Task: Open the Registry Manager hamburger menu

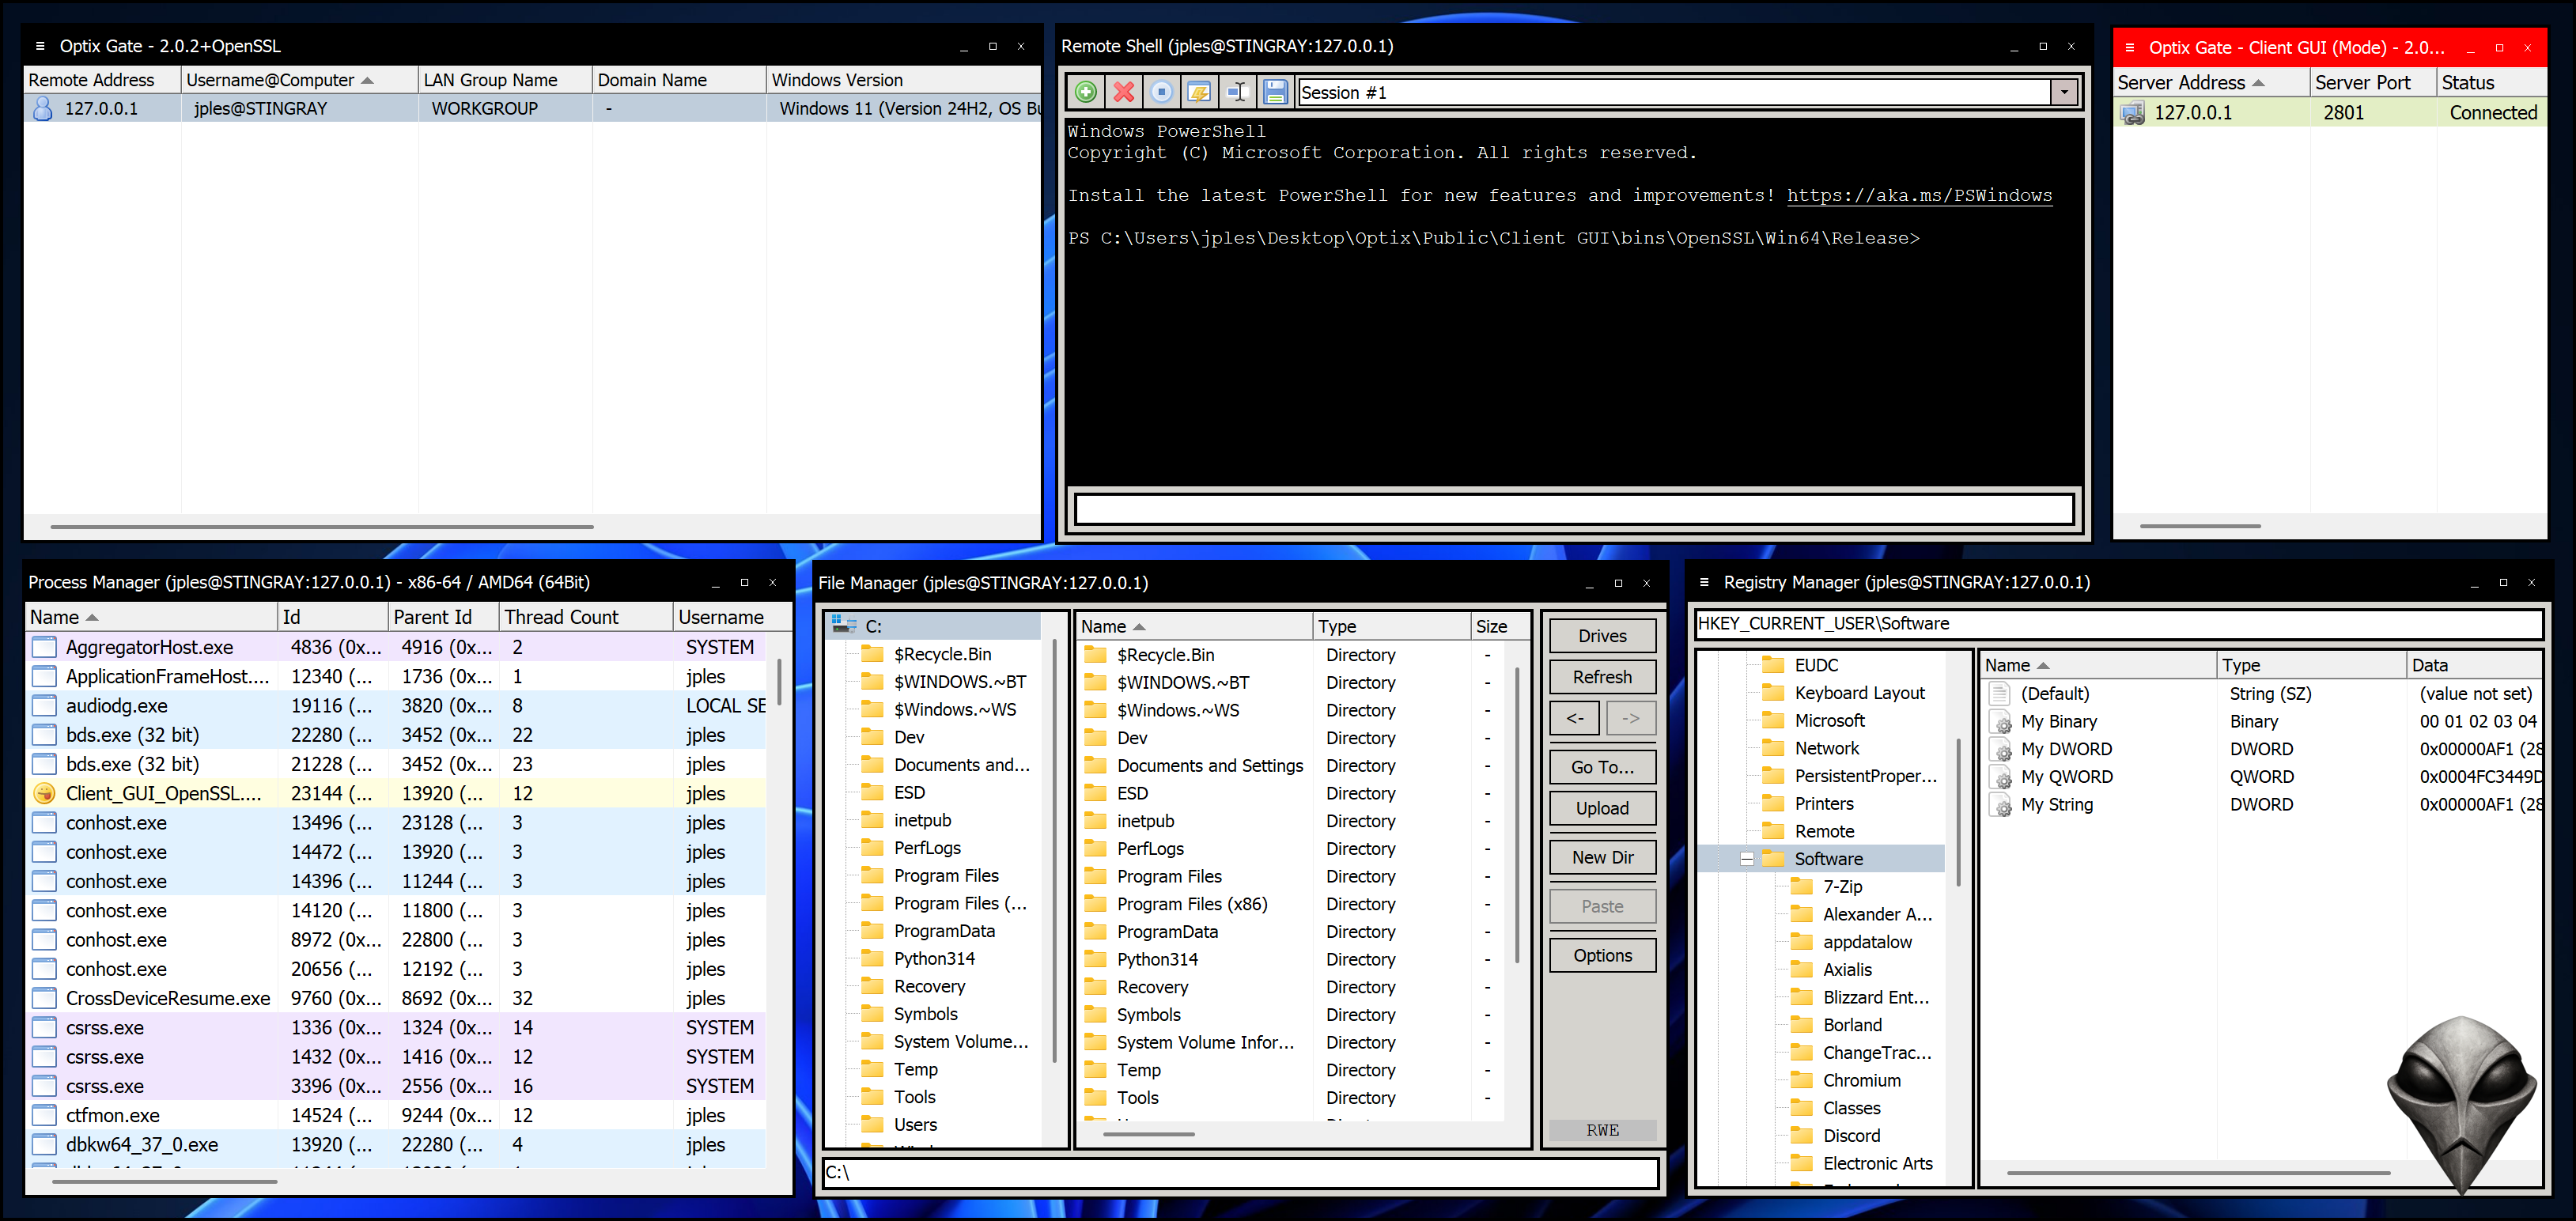Action: tap(1704, 582)
